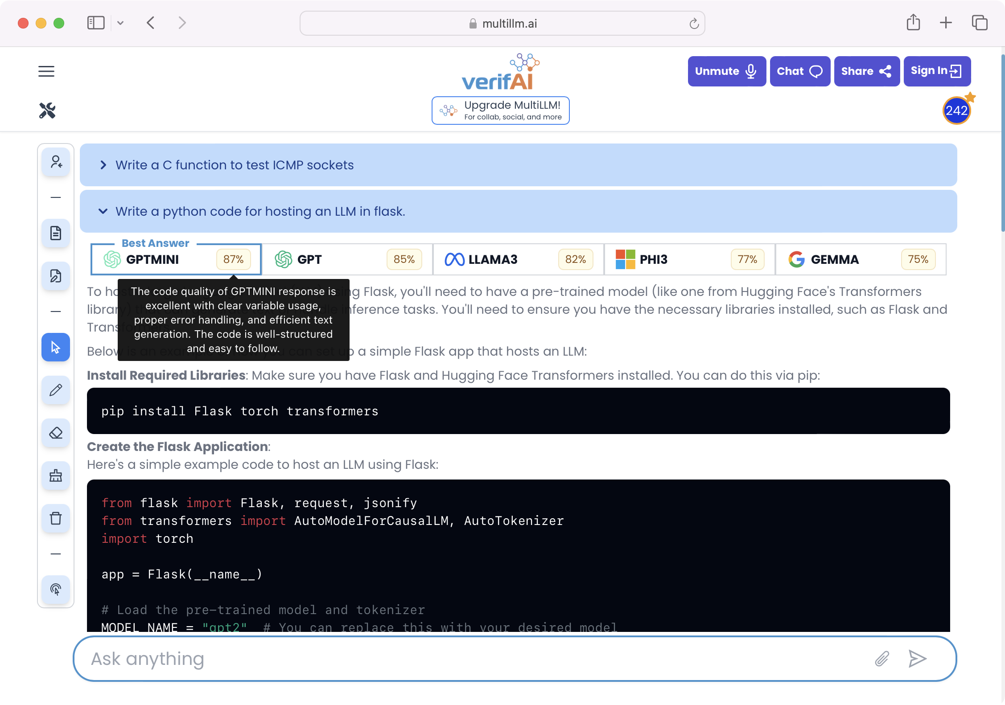Click the Upgrade MultiLLM button

pos(501,109)
